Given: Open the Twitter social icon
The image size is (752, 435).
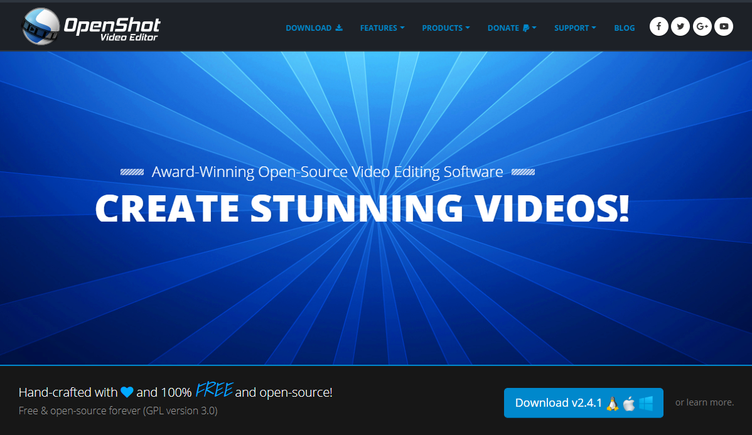Looking at the screenshot, I should 680,26.
